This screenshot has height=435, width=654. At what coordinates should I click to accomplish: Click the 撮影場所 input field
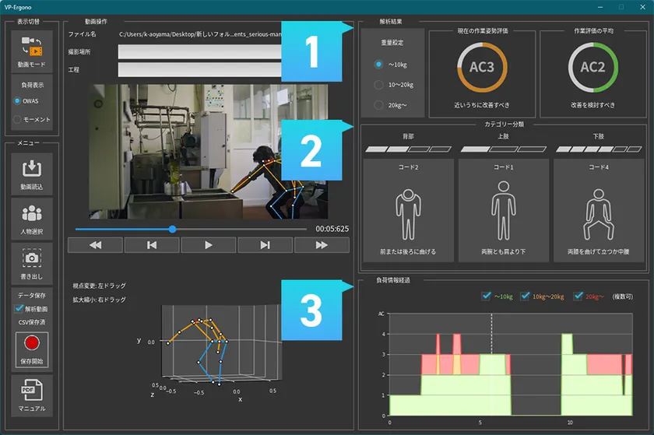coord(200,51)
